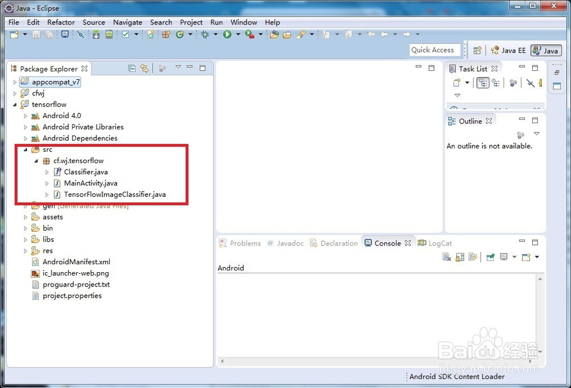Open the Android SDK Manager icon
The width and height of the screenshot is (571, 388).
(x=96, y=35)
